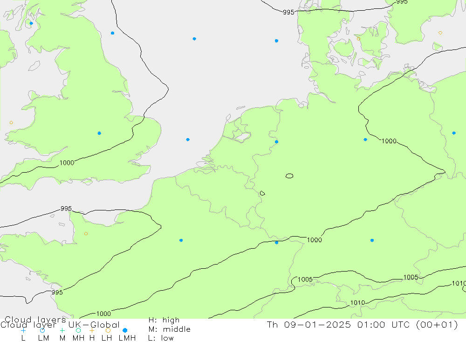The image size is (466, 342).
Task: Click the 'M: middle' legend text
Action: [x=170, y=329]
